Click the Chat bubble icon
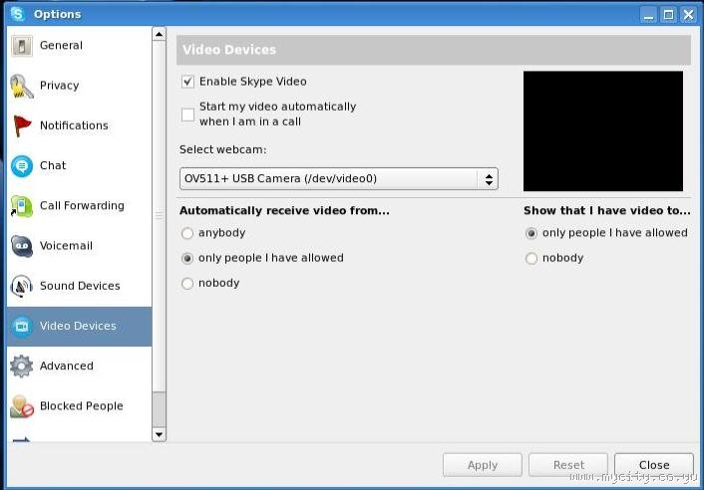Image resolution: width=704 pixels, height=490 pixels. click(x=21, y=166)
